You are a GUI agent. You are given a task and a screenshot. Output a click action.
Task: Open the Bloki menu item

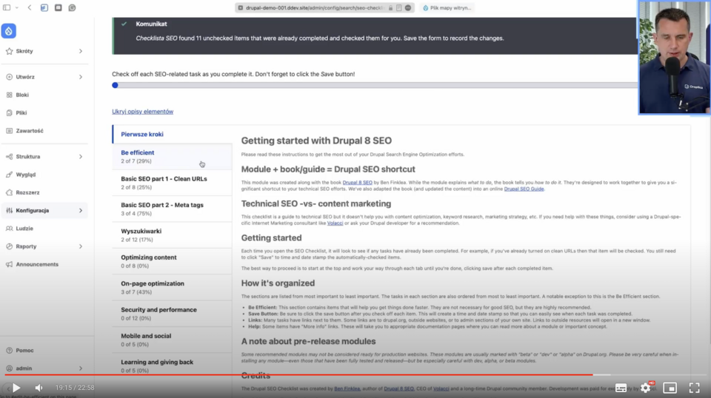[22, 95]
